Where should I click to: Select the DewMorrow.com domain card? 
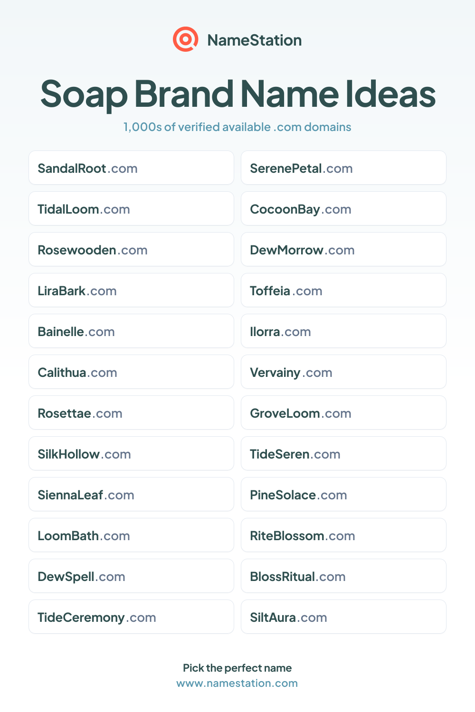343,249
